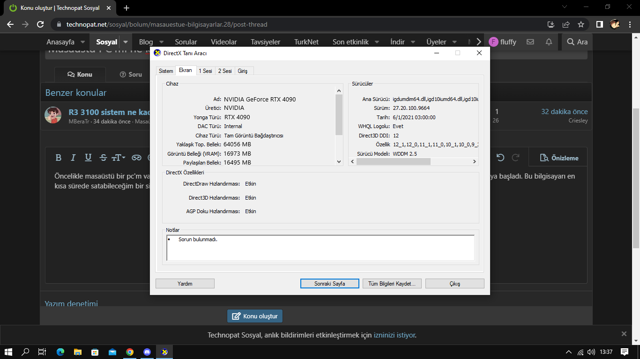The width and height of the screenshot is (640, 359).
Task: Click the browser page vertical scrollbar
Action: [636, 178]
